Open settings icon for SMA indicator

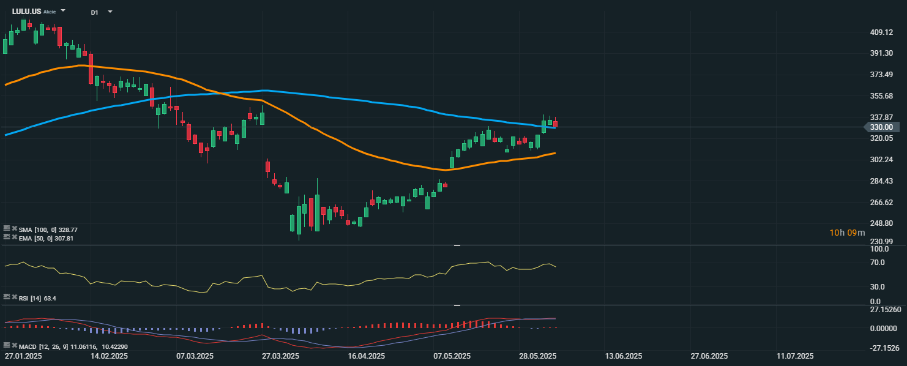click(6, 229)
